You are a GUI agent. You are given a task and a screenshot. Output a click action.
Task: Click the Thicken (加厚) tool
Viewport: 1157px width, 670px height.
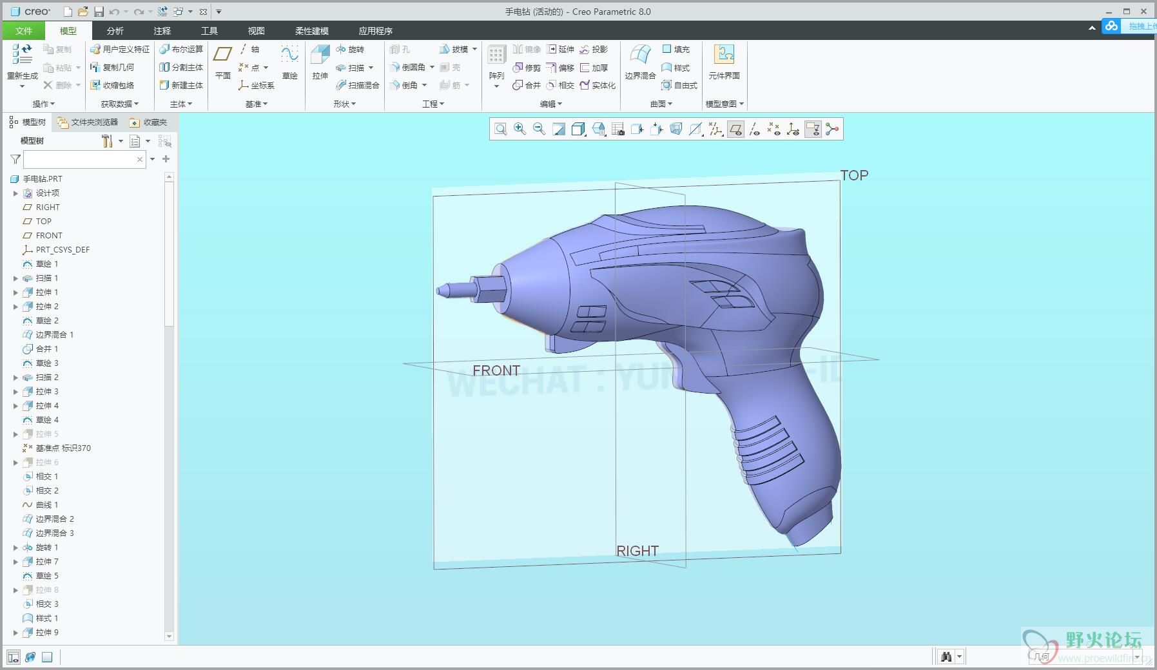point(594,68)
